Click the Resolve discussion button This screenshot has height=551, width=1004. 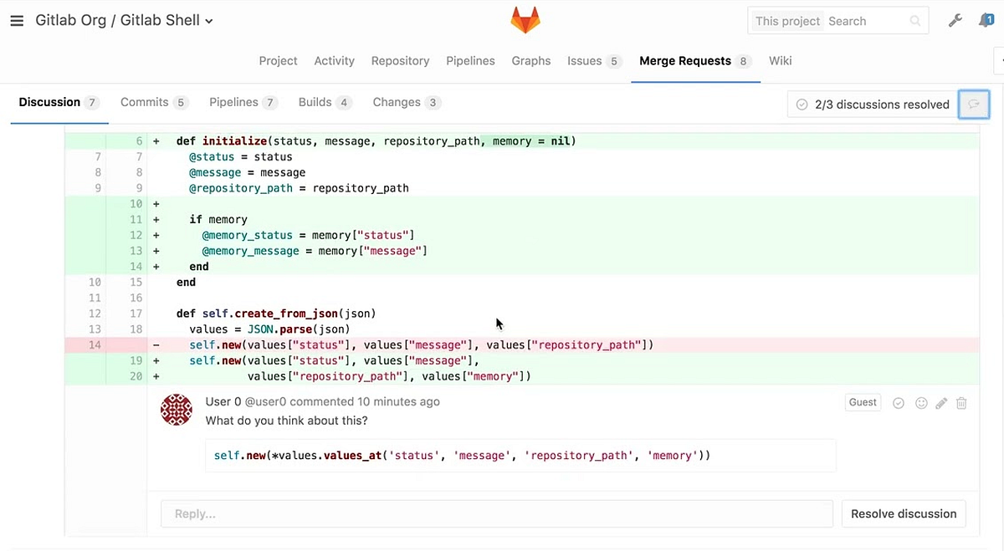tap(904, 513)
